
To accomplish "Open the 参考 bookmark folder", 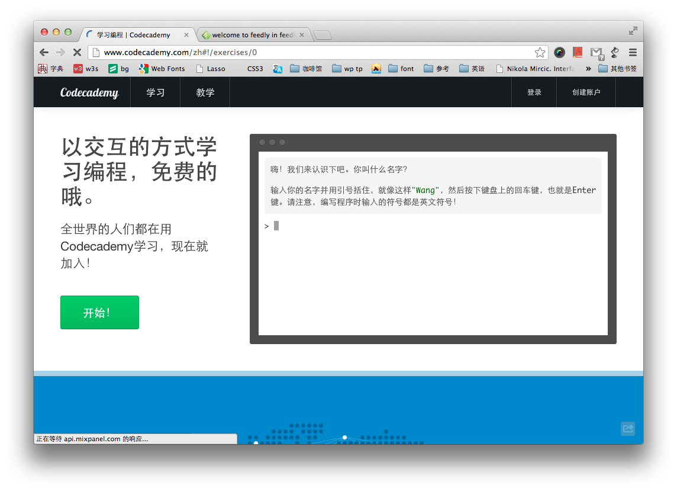I will [437, 69].
